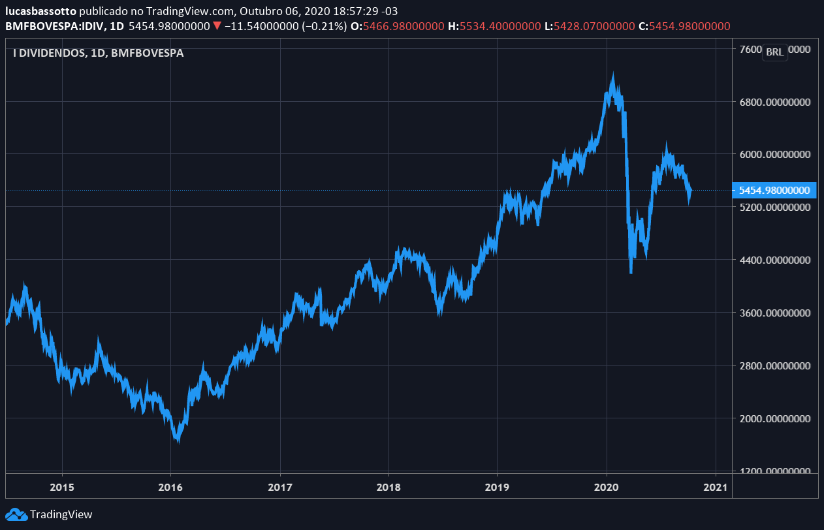Click the 2020 time axis label
Screen dimensions: 824x530
click(607, 487)
